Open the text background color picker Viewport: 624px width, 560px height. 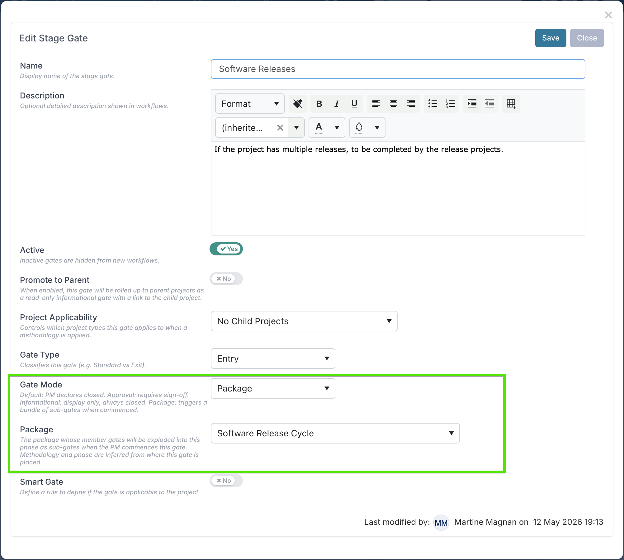[x=367, y=127]
